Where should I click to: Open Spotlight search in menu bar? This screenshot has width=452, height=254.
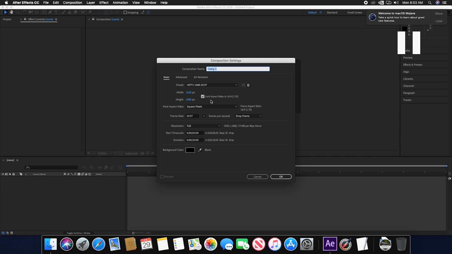pyautogui.click(x=430, y=3)
